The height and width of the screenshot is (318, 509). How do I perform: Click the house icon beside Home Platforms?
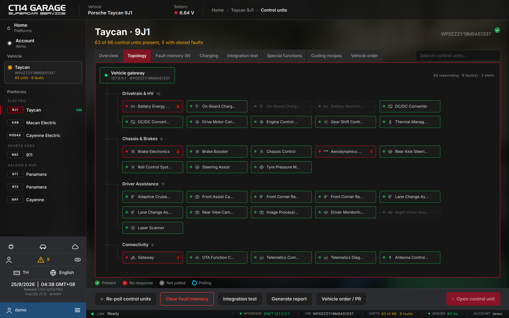click(9, 28)
